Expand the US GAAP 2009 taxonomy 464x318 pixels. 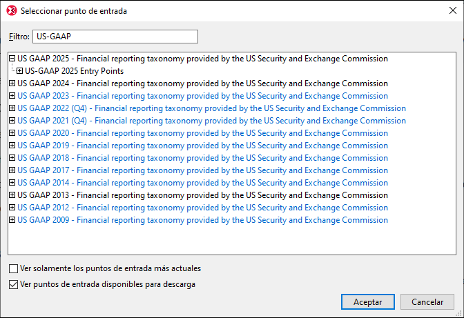click(x=12, y=220)
